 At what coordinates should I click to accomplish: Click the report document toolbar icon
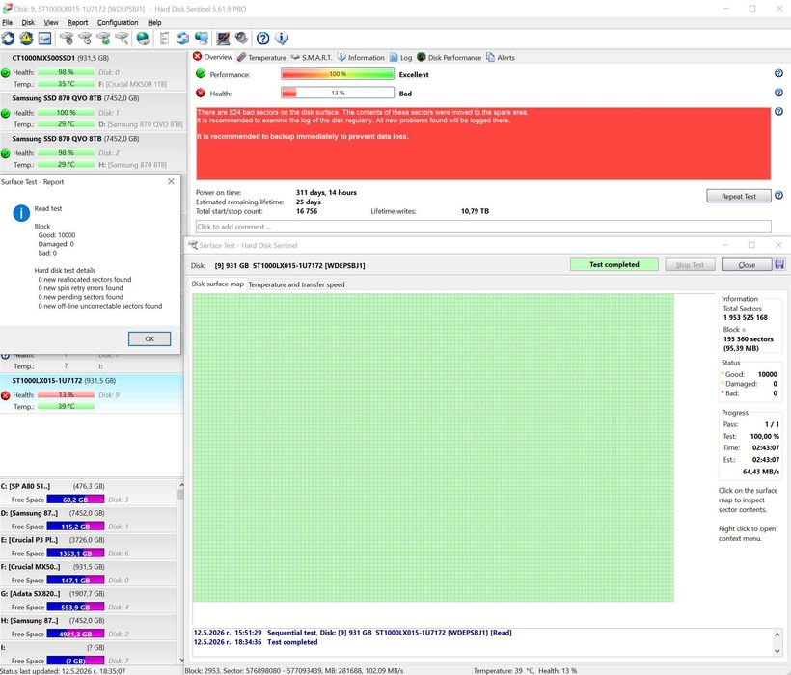pos(164,39)
